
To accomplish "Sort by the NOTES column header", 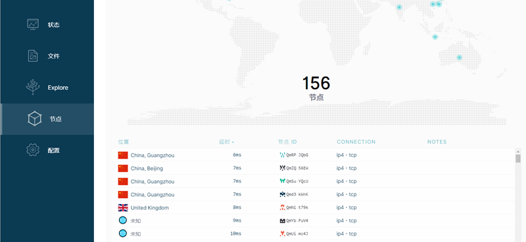I will (x=437, y=142).
